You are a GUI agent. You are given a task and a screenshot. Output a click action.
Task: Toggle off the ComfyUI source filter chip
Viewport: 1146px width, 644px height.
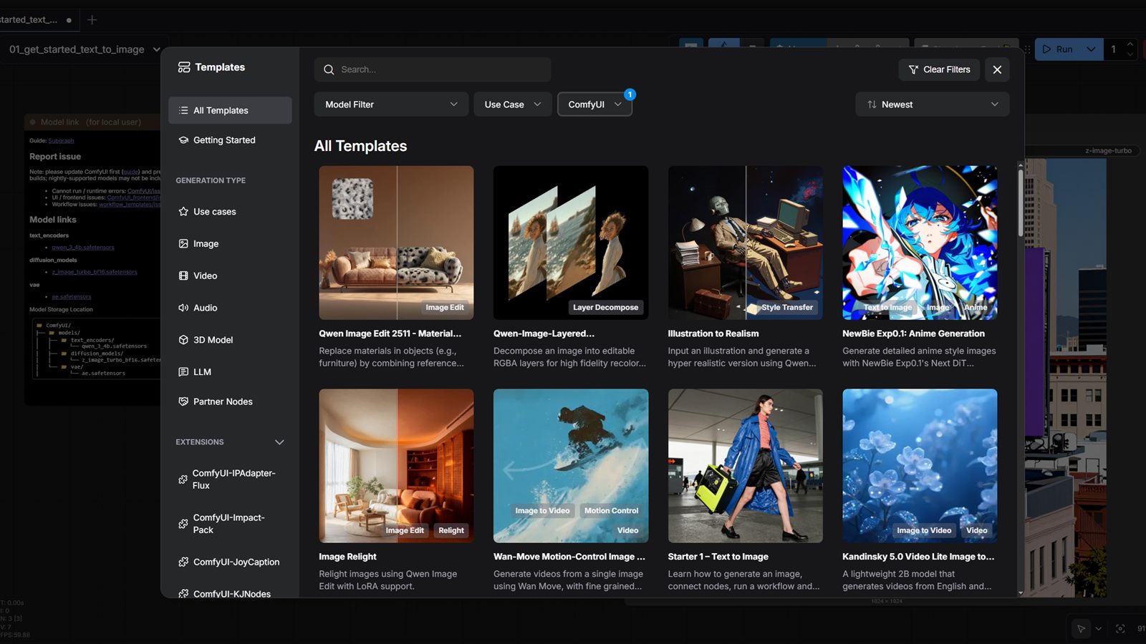(594, 104)
